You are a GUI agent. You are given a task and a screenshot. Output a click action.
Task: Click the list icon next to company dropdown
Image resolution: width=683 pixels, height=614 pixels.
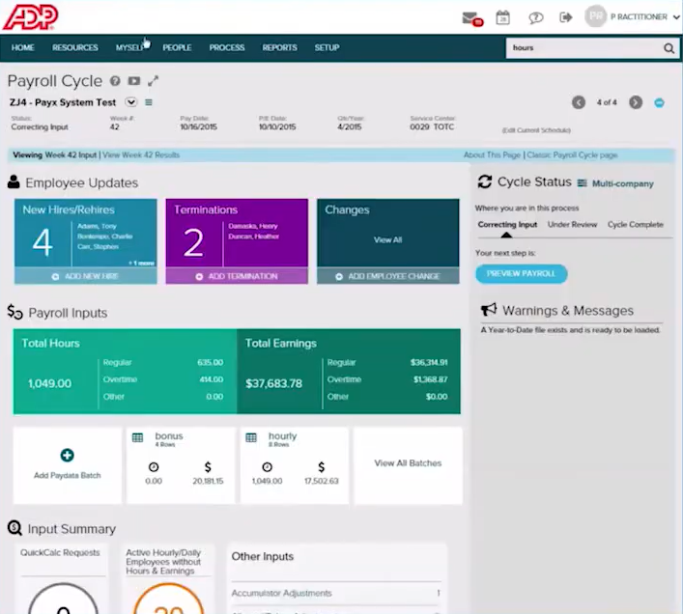pyautogui.click(x=149, y=102)
